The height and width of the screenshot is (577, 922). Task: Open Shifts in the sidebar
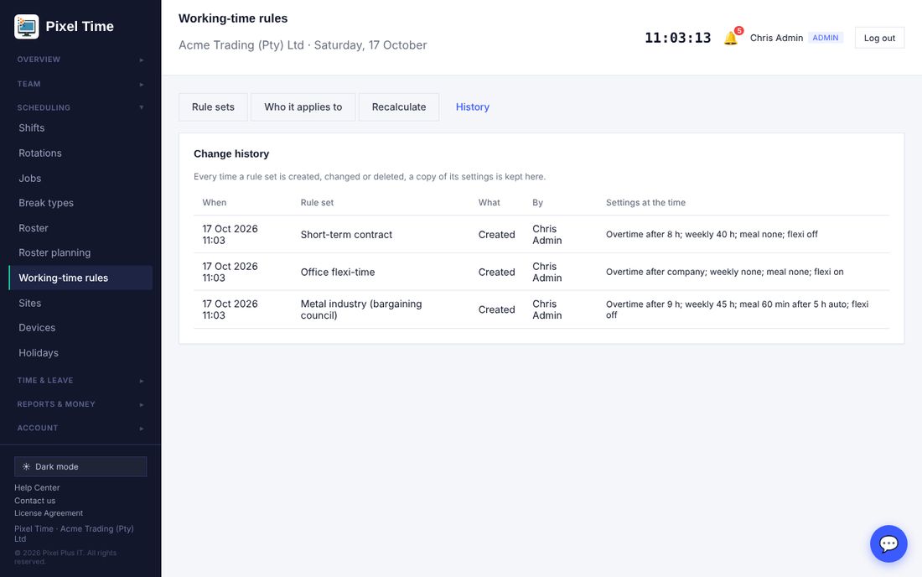(x=80, y=128)
